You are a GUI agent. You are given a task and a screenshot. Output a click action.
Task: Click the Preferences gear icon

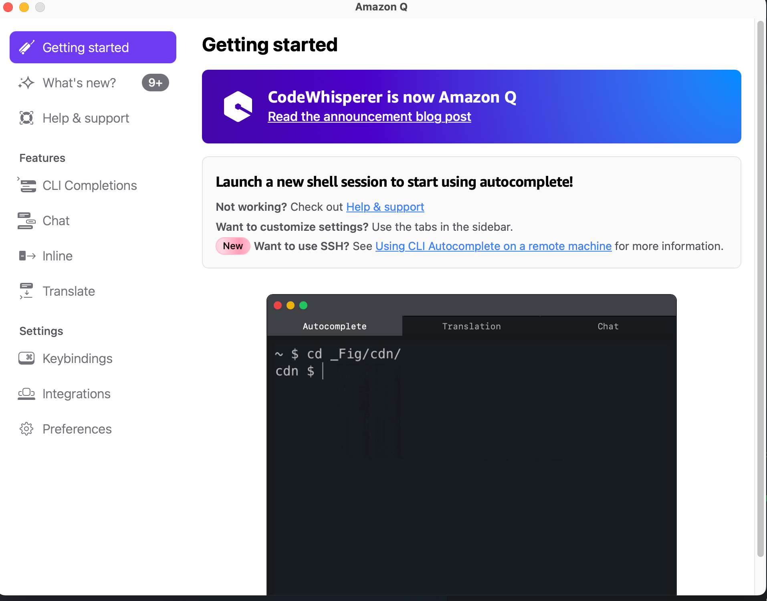coord(26,429)
